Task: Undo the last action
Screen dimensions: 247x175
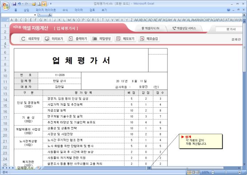Action: (x=19, y=4)
